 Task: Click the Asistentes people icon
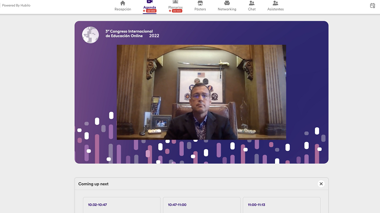(275, 3)
